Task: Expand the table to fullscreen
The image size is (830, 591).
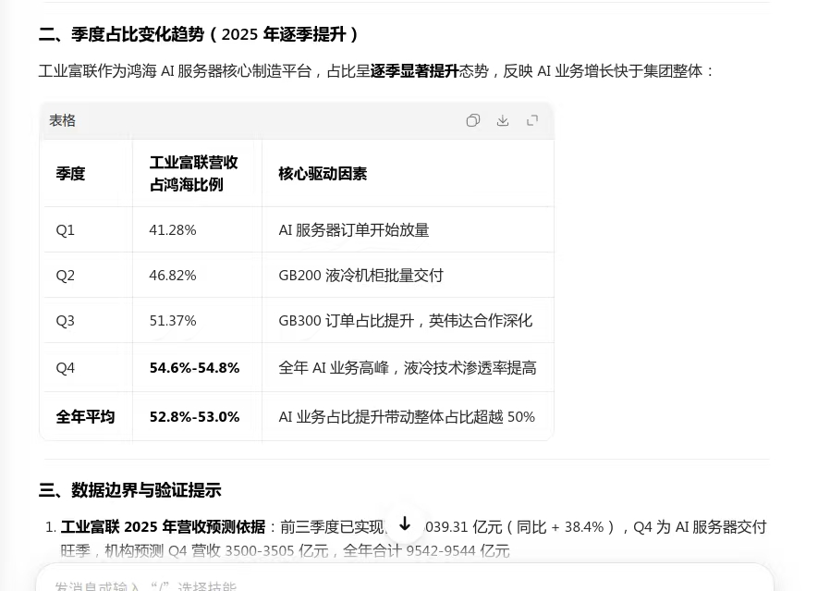Action: pyautogui.click(x=532, y=120)
